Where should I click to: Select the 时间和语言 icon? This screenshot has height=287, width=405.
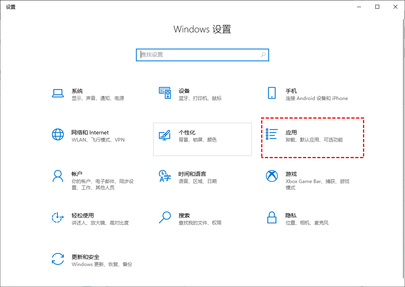coord(164,176)
